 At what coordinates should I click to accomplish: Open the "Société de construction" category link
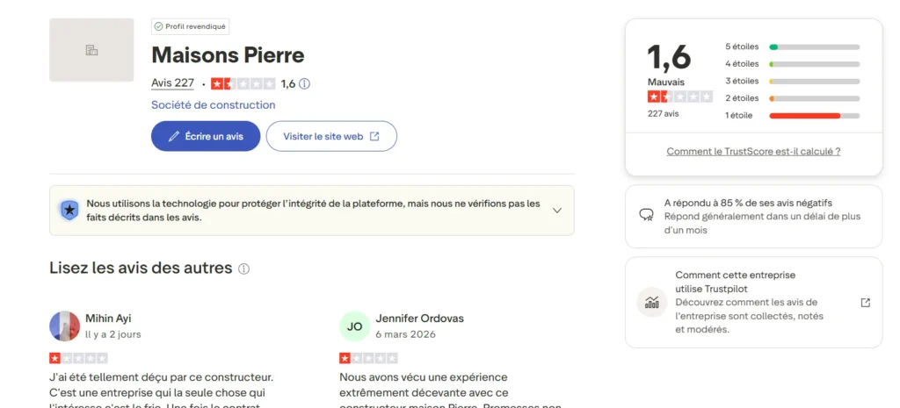(x=213, y=105)
